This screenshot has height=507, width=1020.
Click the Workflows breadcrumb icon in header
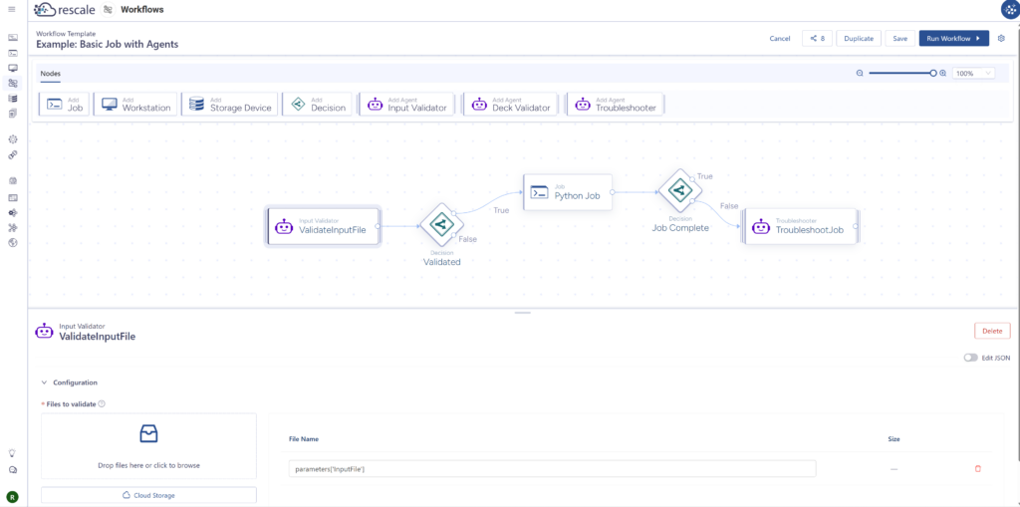[x=108, y=10]
